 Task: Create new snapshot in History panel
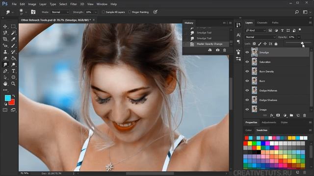point(217,50)
